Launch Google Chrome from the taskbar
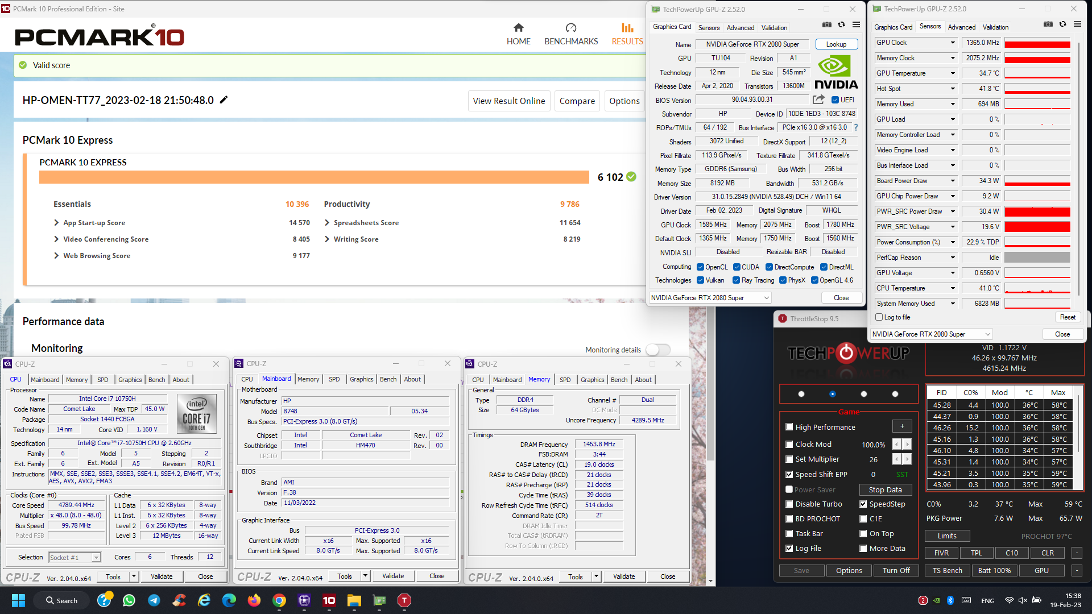Viewport: 1092px width, 614px height. [x=279, y=600]
